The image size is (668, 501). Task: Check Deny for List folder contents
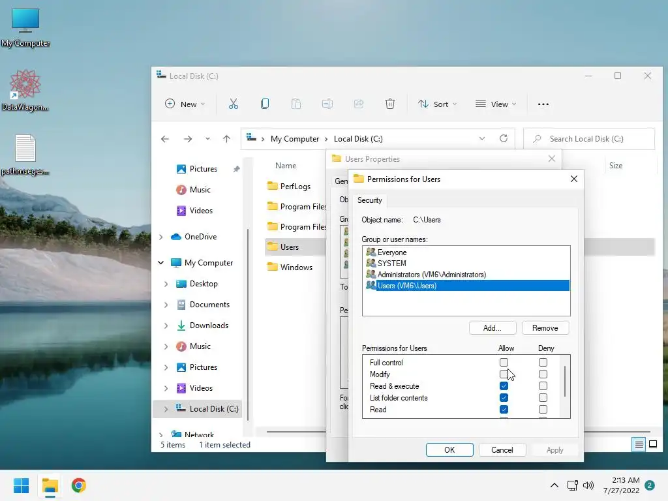(543, 397)
